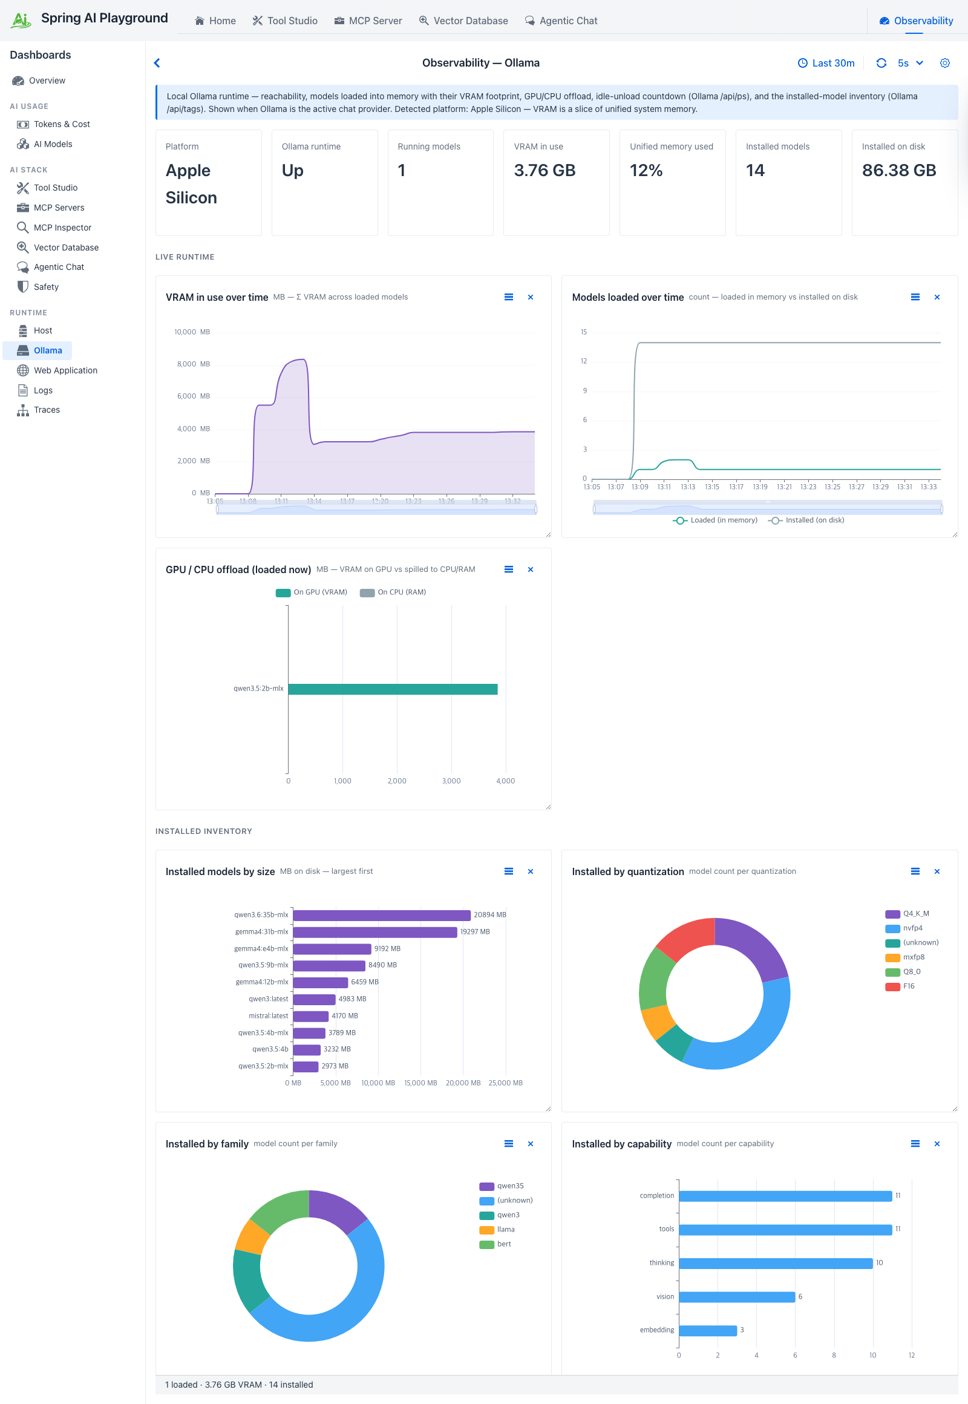Open Web Application dashboard
Viewport: 968px width, 1404px height.
(x=57, y=371)
